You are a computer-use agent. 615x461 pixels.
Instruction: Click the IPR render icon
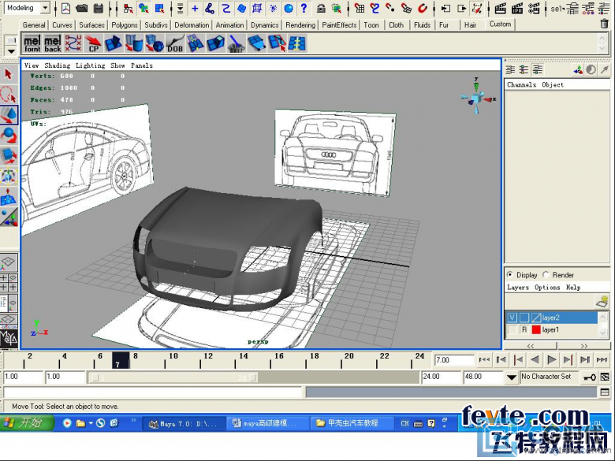pos(517,8)
